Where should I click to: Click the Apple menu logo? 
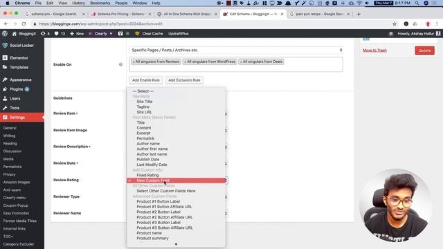coord(8,3)
